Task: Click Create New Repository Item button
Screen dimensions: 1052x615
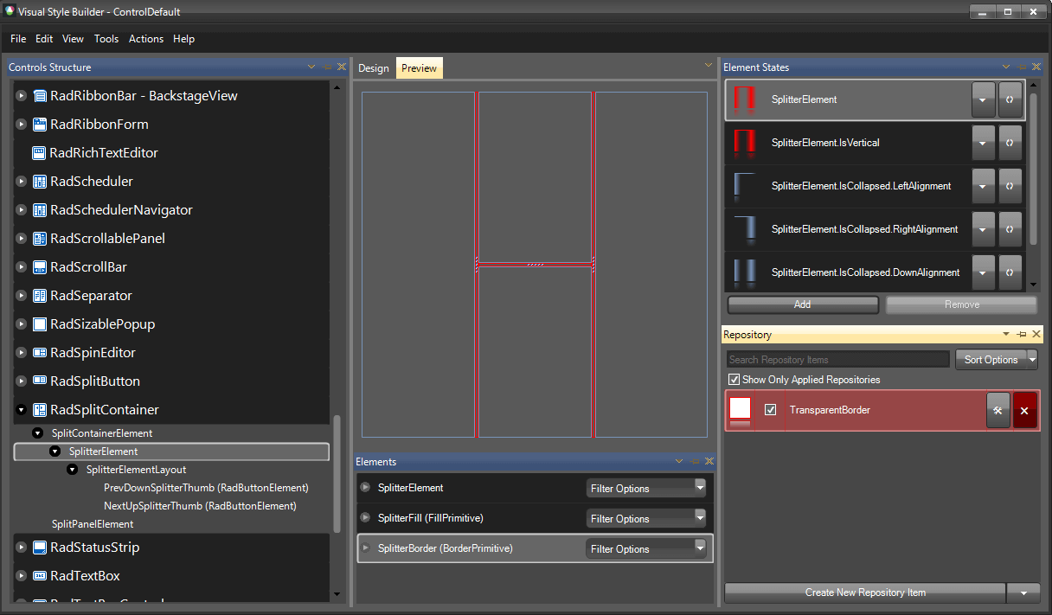Action: 865,593
